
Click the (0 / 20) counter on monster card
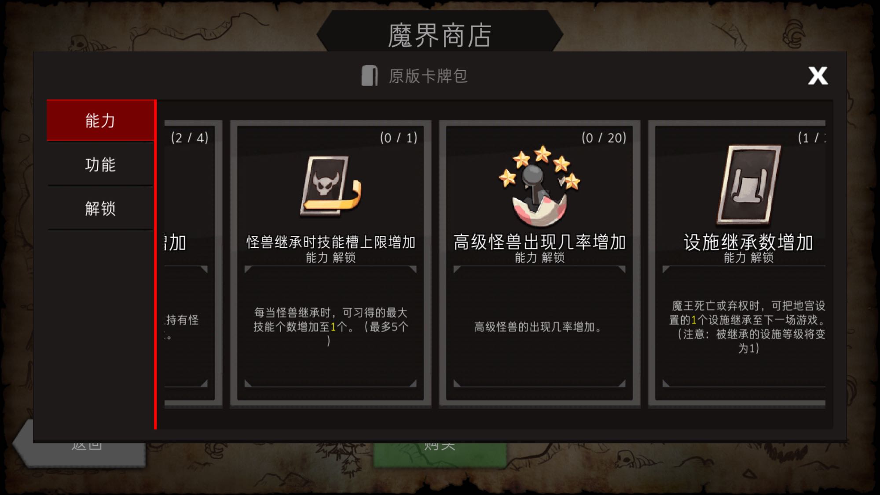(604, 138)
